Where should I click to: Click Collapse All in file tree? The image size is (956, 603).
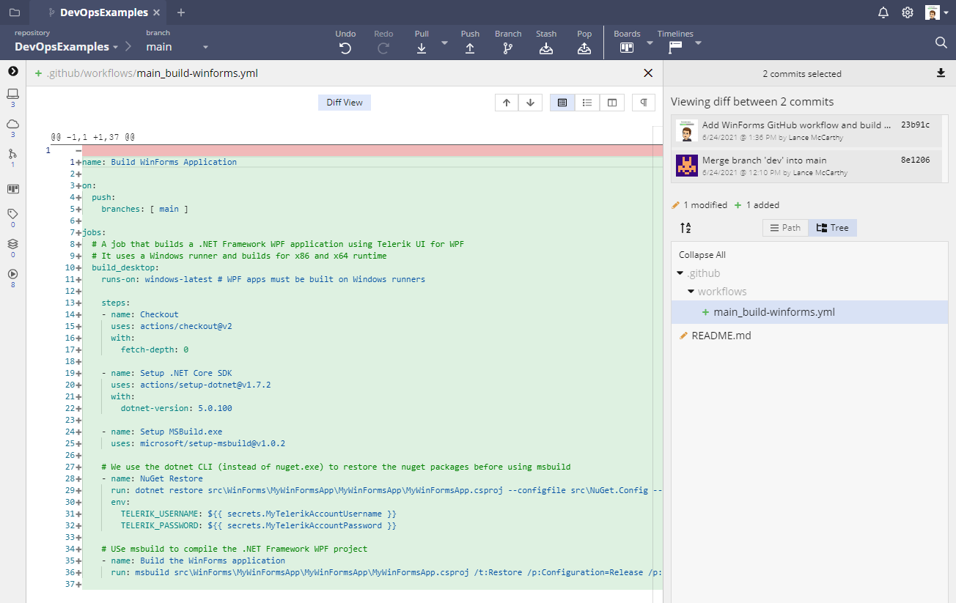(702, 255)
